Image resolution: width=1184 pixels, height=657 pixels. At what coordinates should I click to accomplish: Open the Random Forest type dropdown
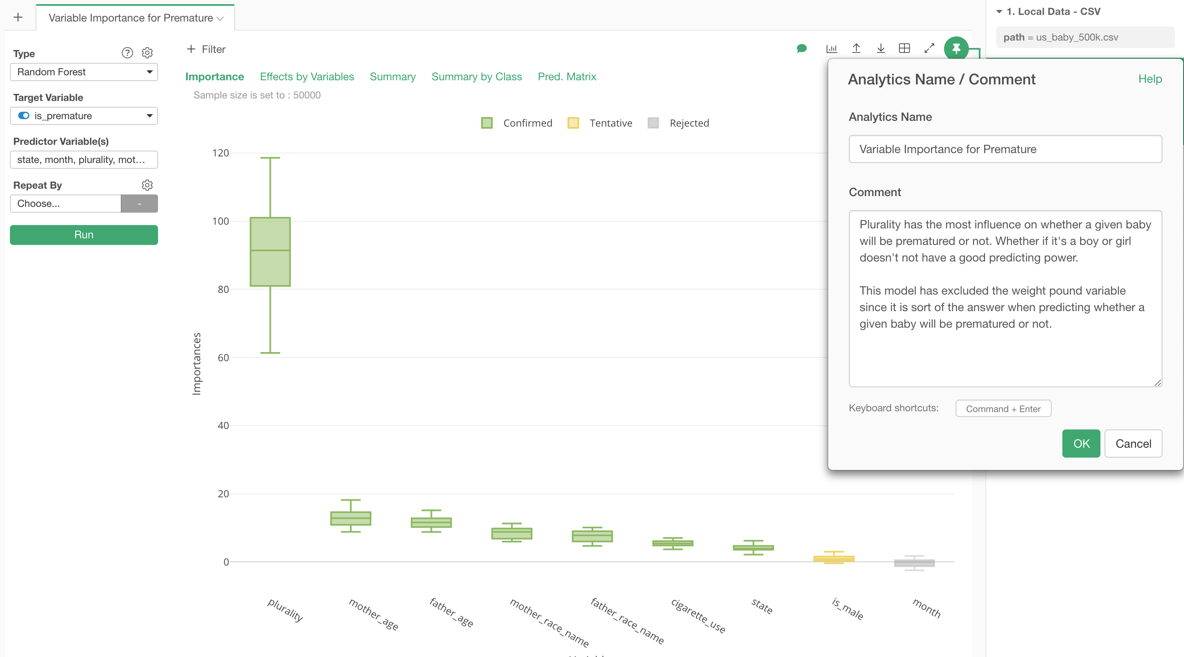(x=84, y=72)
